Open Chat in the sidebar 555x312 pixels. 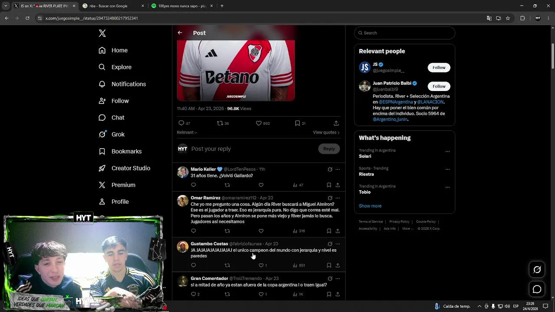111,117
